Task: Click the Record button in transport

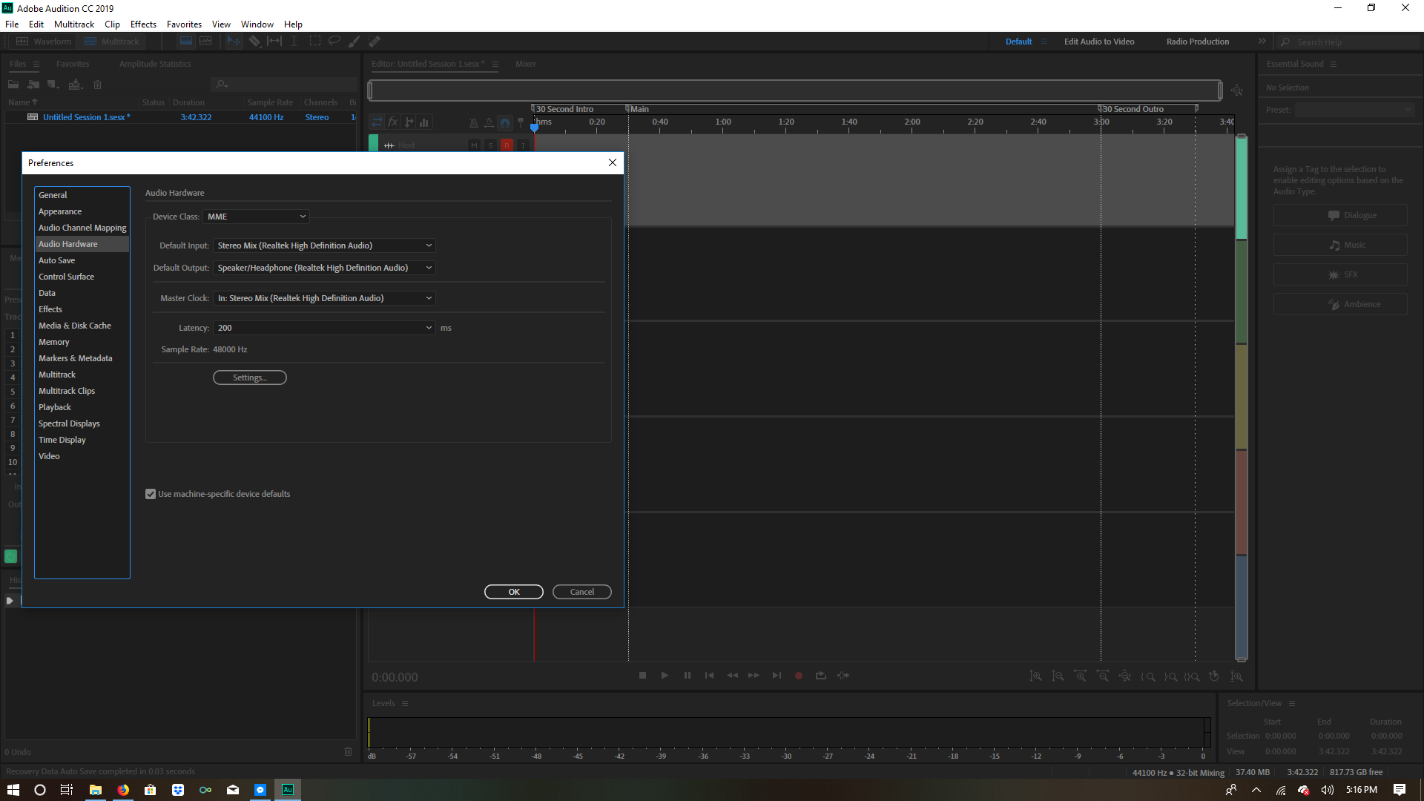Action: tap(799, 676)
